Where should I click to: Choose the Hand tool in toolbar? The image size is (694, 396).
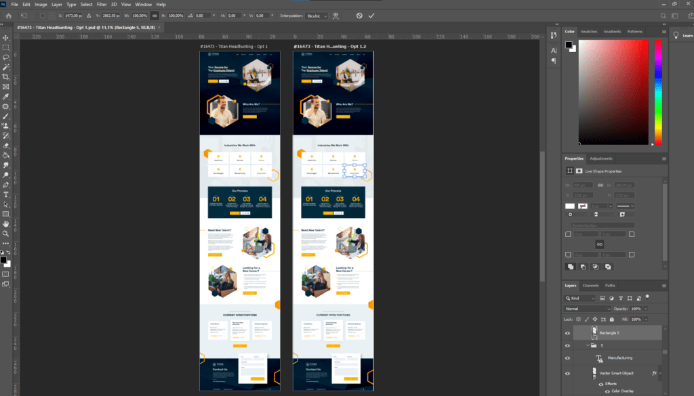pyautogui.click(x=6, y=223)
